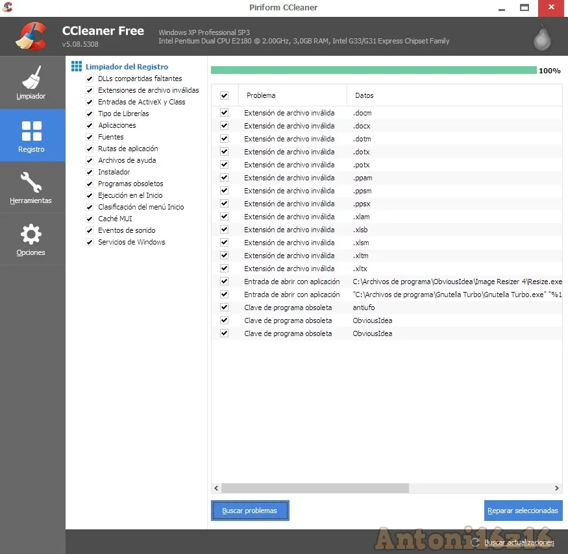This screenshot has height=554, width=568.
Task: Sort by the Problema column header
Action: click(x=293, y=95)
